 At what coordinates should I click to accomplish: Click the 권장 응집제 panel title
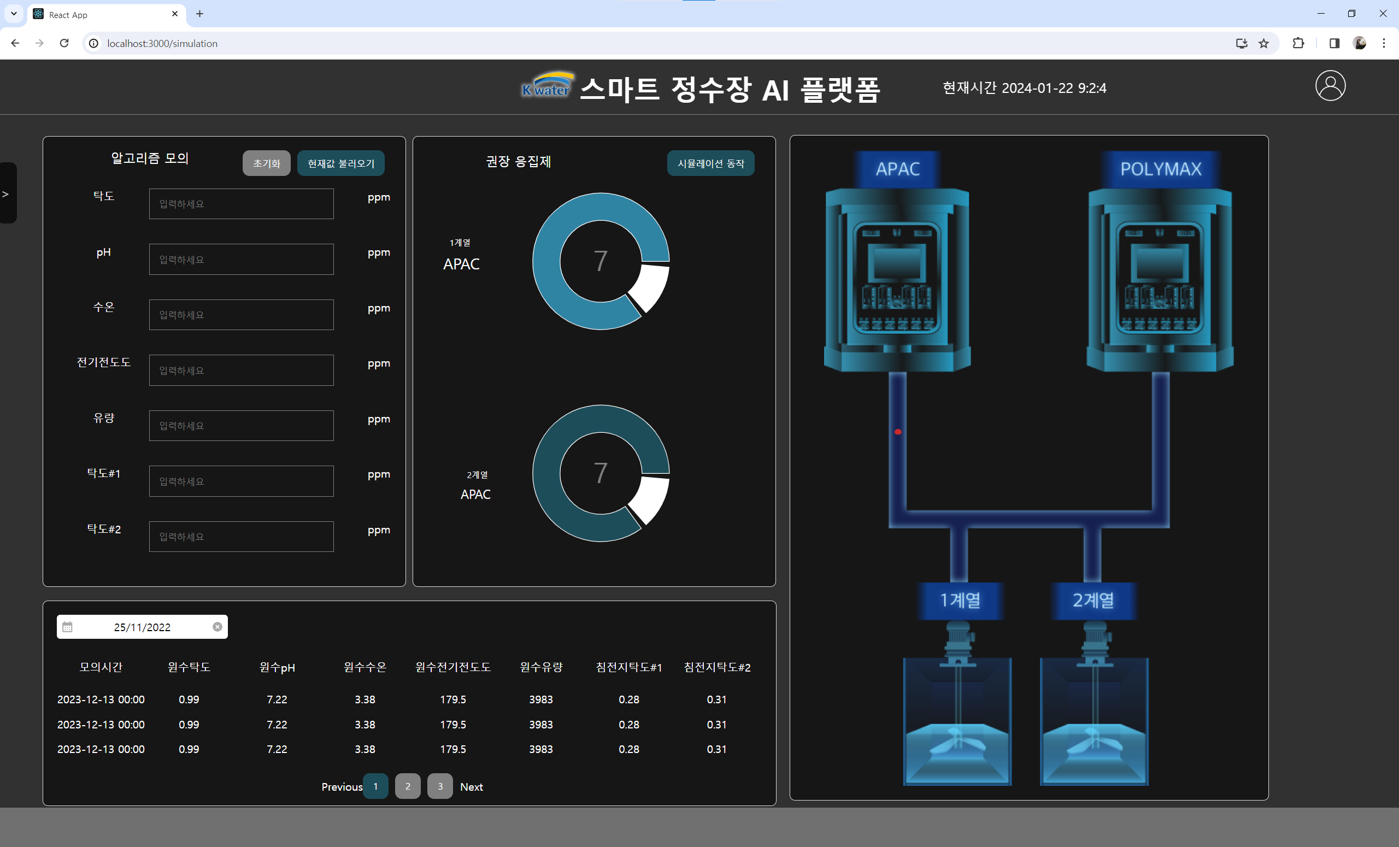(x=519, y=161)
